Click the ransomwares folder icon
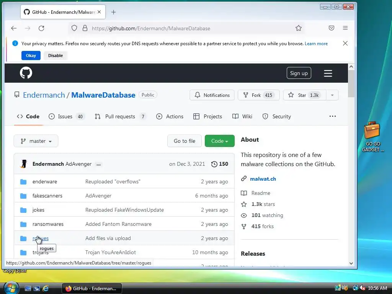The width and height of the screenshot is (392, 294). coord(23,224)
